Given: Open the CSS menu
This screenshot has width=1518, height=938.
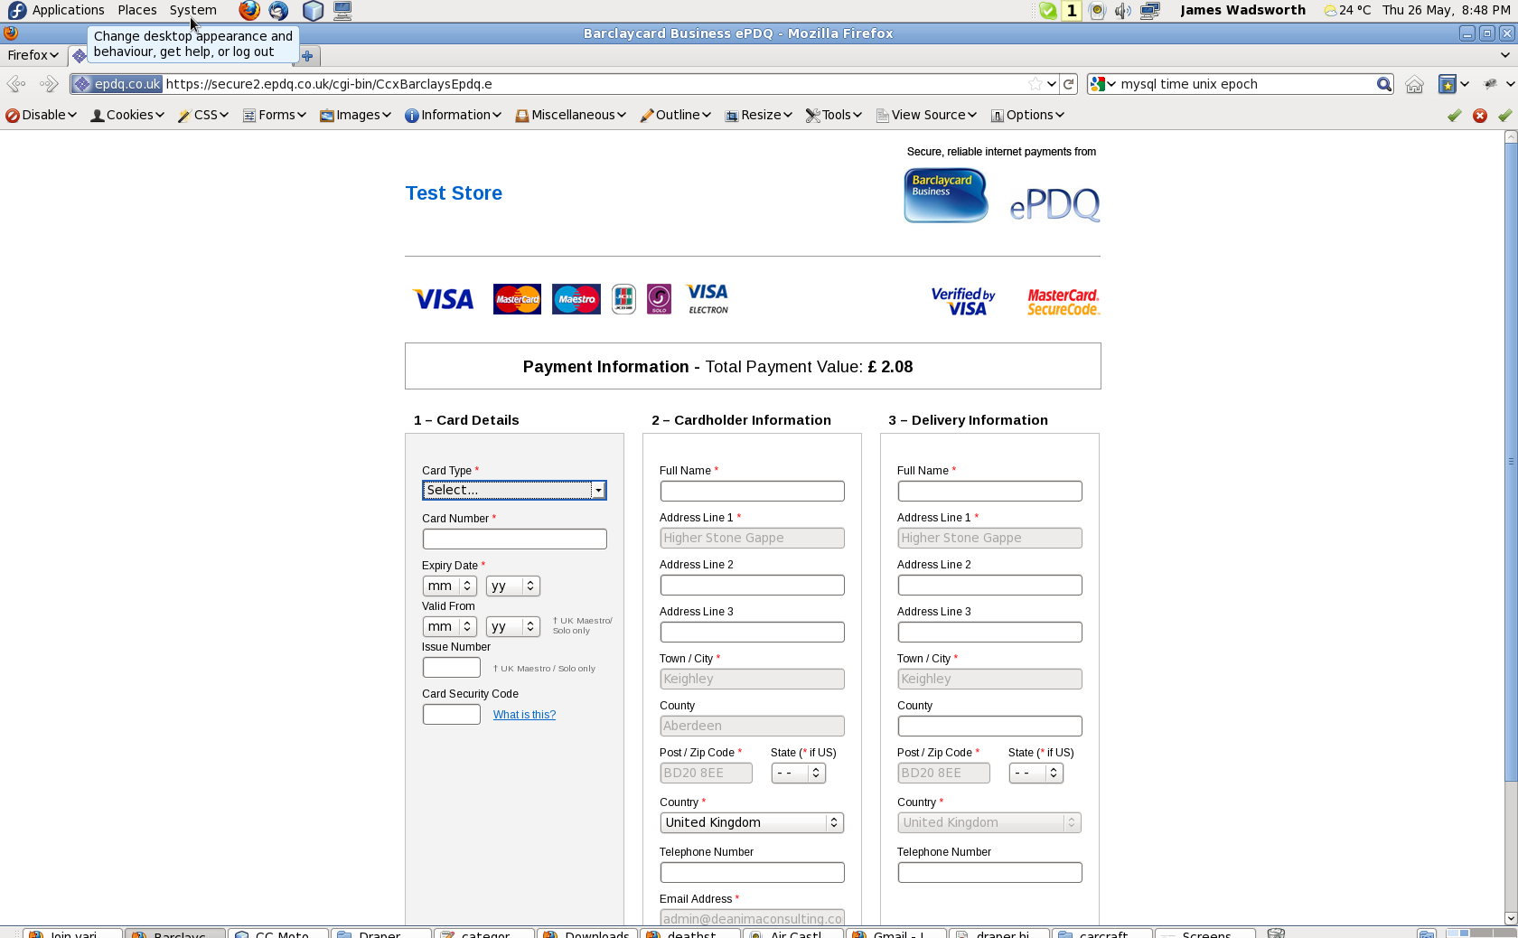Looking at the screenshot, I should pyautogui.click(x=203, y=116).
